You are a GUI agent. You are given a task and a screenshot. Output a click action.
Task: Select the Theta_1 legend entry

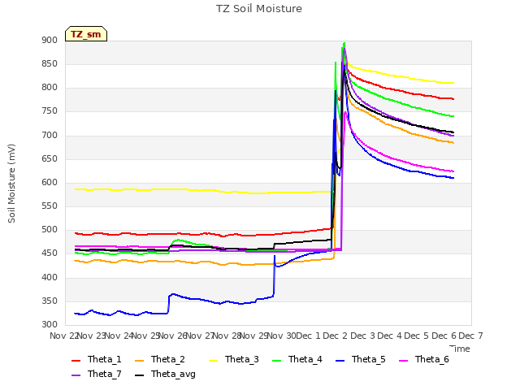(x=97, y=359)
